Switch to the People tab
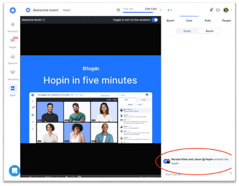This screenshot has height=186, width=239. 226,21
